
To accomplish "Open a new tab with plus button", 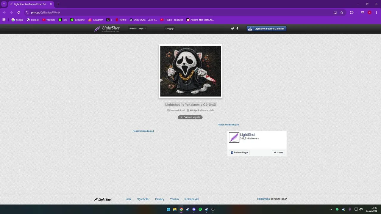I will coord(58,4).
